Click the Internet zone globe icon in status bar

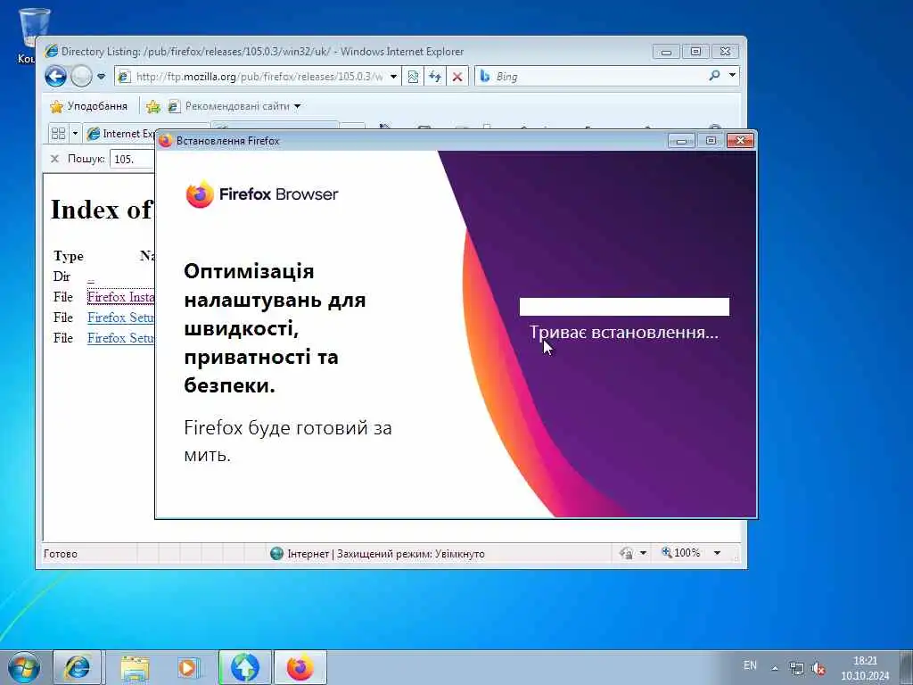(276, 553)
